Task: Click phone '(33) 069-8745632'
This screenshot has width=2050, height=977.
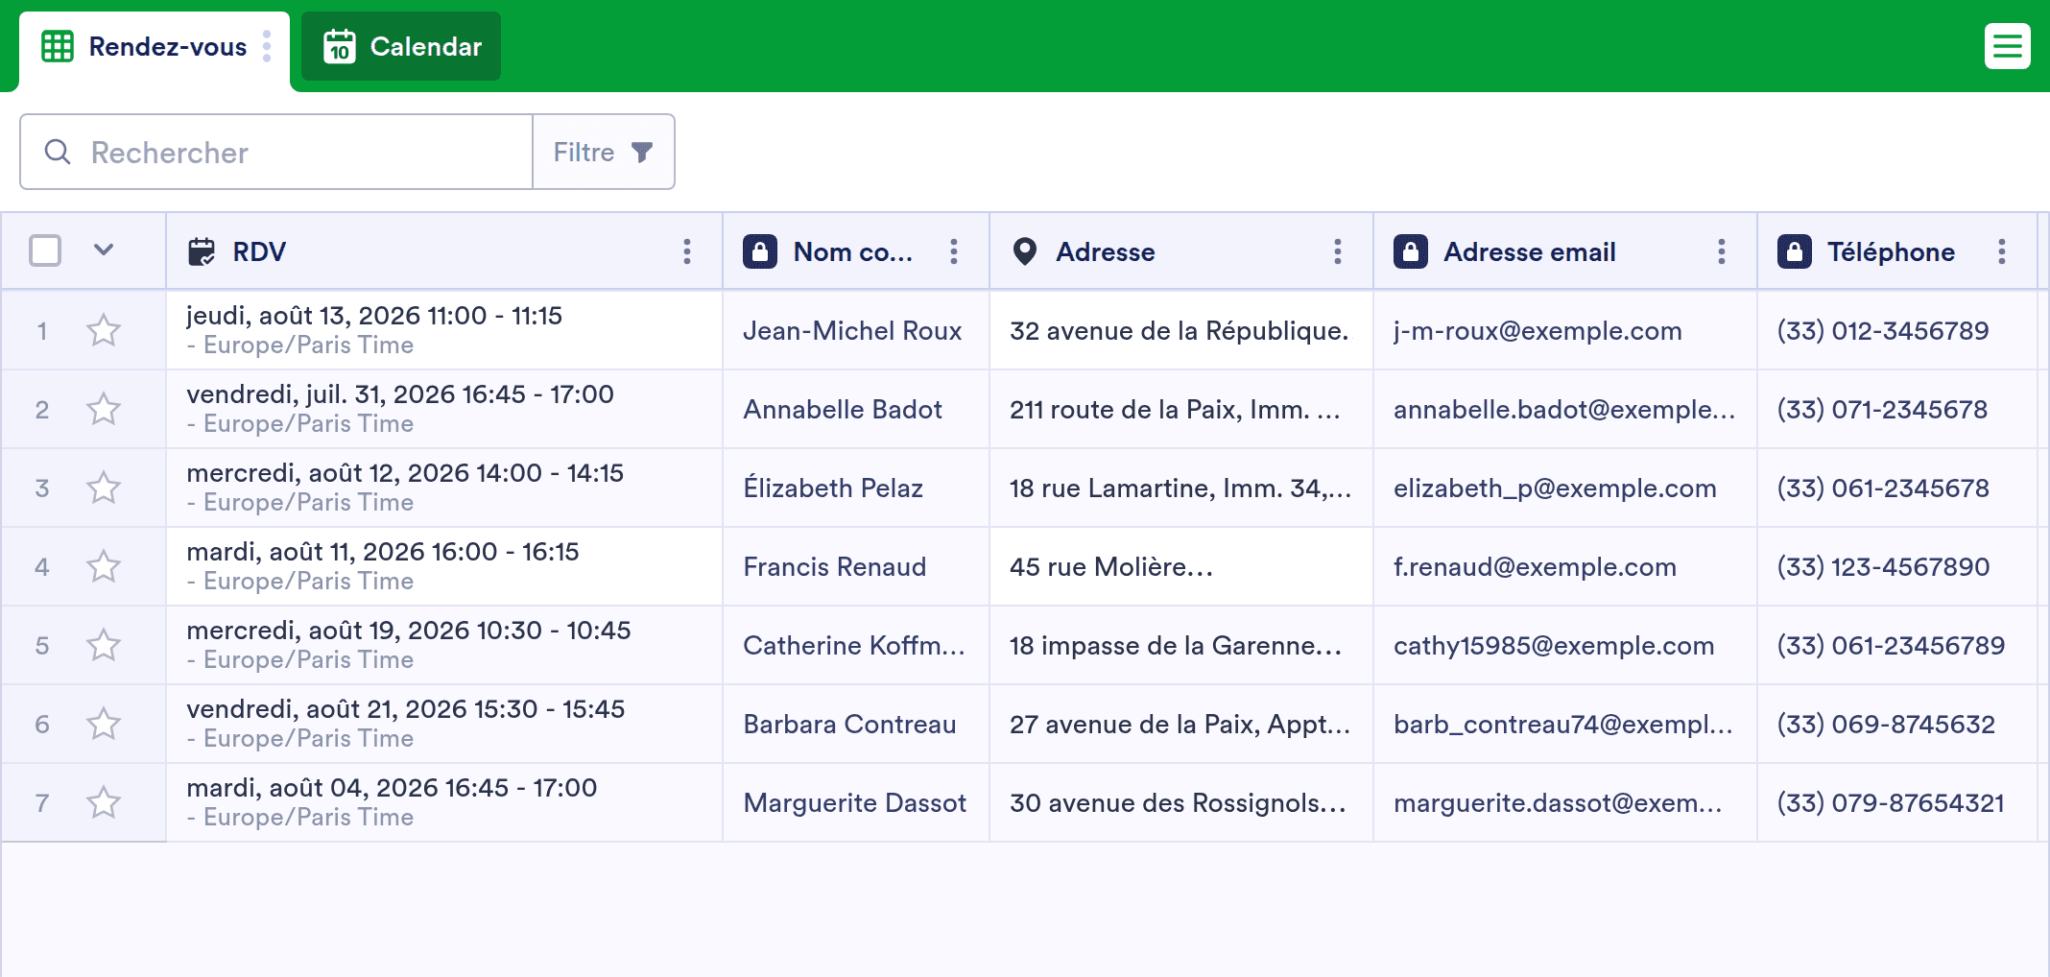Action: pyautogui.click(x=1886, y=724)
